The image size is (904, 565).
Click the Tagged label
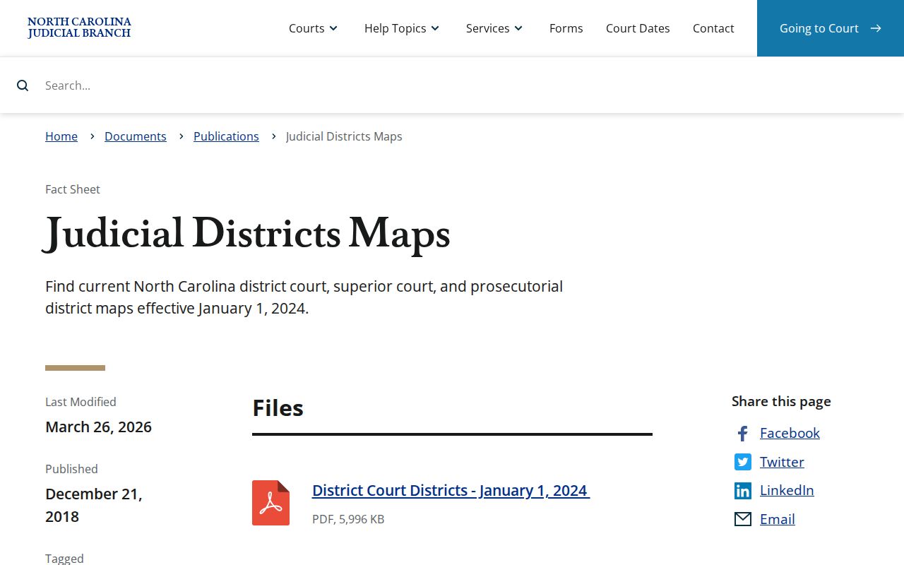[x=64, y=559]
